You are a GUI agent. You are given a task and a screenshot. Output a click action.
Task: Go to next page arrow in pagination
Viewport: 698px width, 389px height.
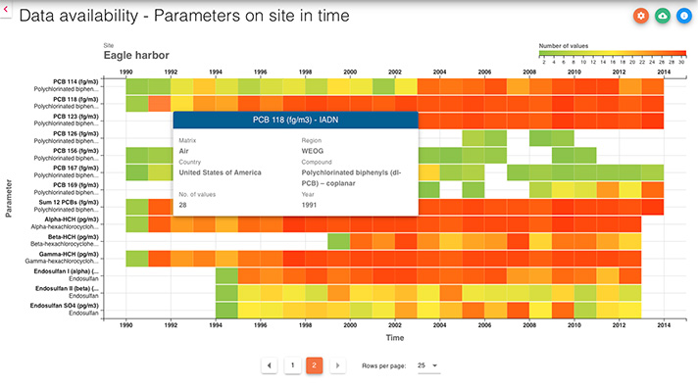click(337, 365)
